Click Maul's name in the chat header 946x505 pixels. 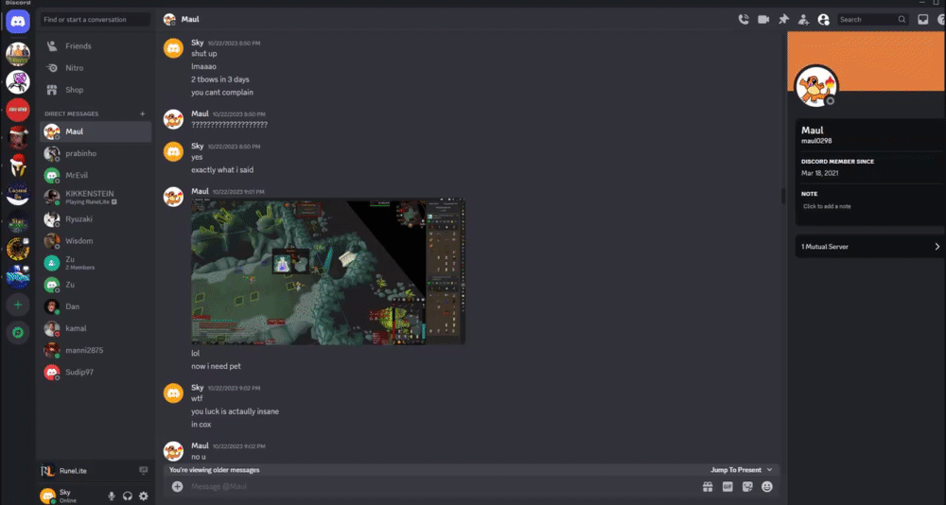click(x=190, y=19)
